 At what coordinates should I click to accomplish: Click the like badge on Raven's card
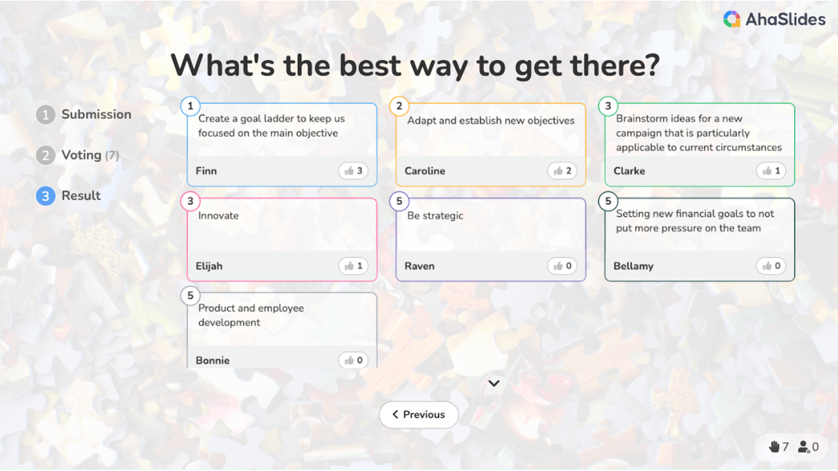(562, 266)
